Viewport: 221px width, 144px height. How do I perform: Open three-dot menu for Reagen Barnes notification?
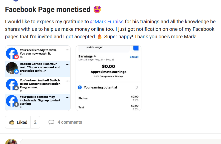click(67, 64)
